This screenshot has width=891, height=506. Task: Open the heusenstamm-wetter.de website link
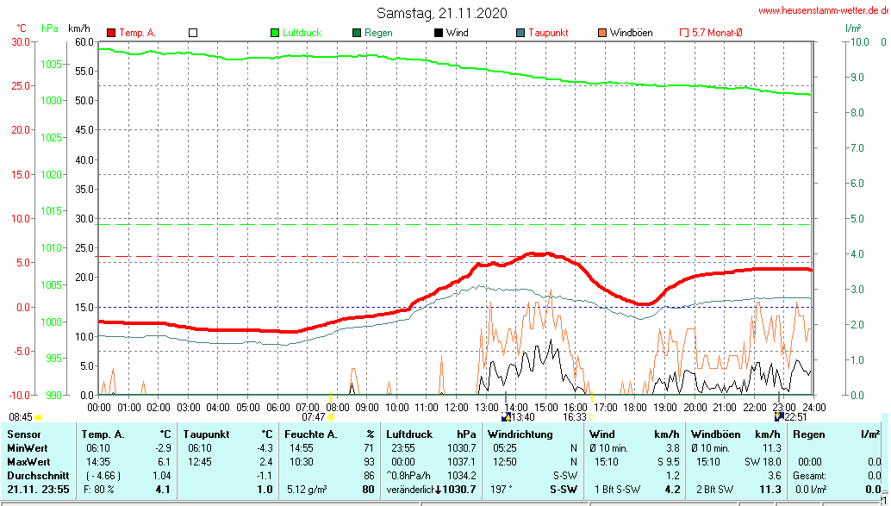tap(824, 10)
